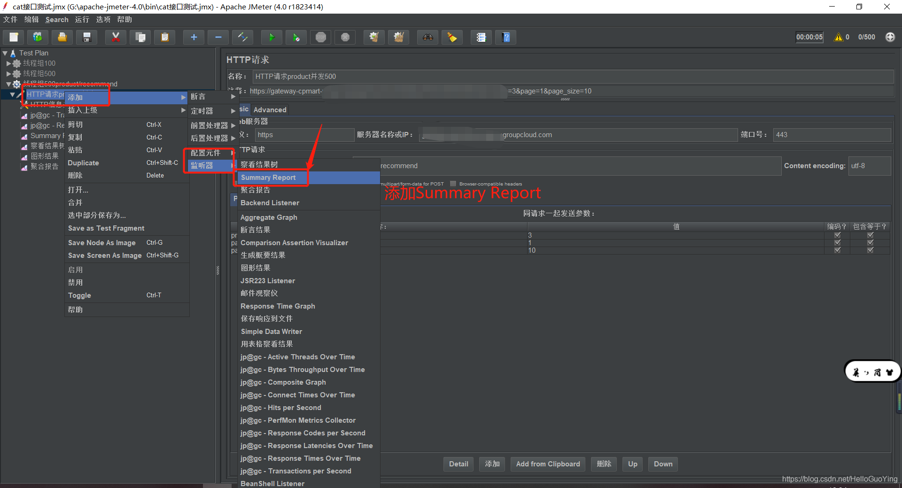Viewport: 902px width, 488px height.
Task: Click the 添加 button below parameters table
Action: click(492, 464)
